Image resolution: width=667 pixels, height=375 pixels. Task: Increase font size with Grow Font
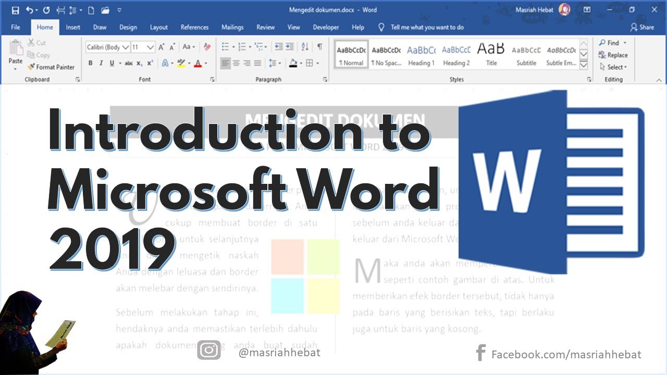pos(161,47)
